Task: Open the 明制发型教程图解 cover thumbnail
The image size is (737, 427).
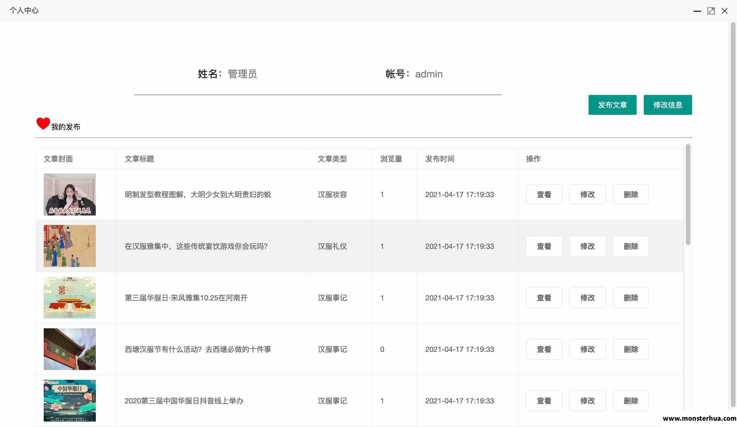Action: click(70, 194)
